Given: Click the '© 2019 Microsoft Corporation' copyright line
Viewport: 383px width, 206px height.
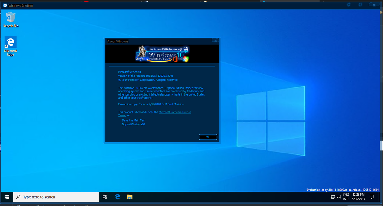Looking at the screenshot, I should [148, 80].
